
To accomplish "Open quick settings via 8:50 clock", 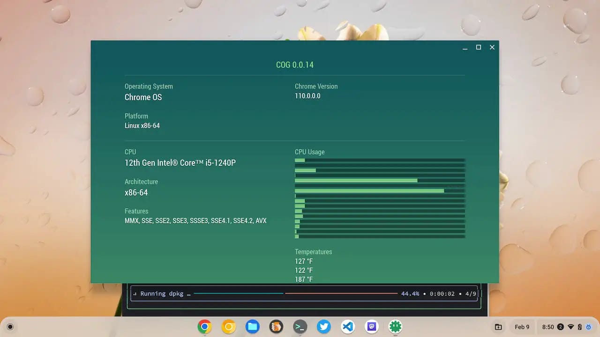I will pos(548,327).
